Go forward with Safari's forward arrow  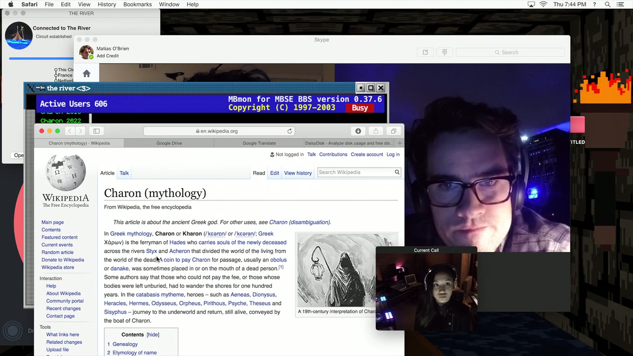[x=81, y=131]
